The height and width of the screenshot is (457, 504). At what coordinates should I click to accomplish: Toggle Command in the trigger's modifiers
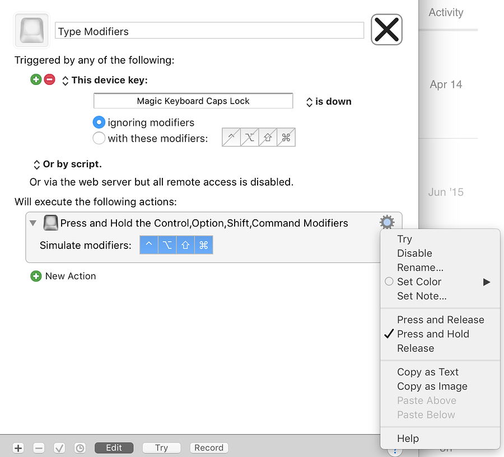[x=286, y=137]
